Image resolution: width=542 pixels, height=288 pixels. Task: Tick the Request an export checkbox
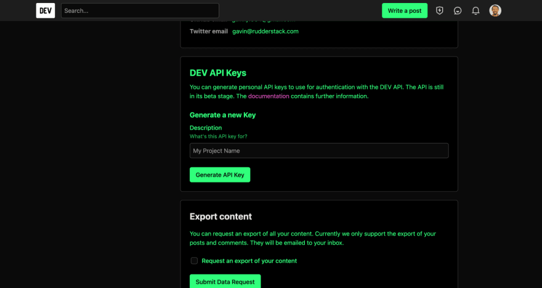click(194, 261)
